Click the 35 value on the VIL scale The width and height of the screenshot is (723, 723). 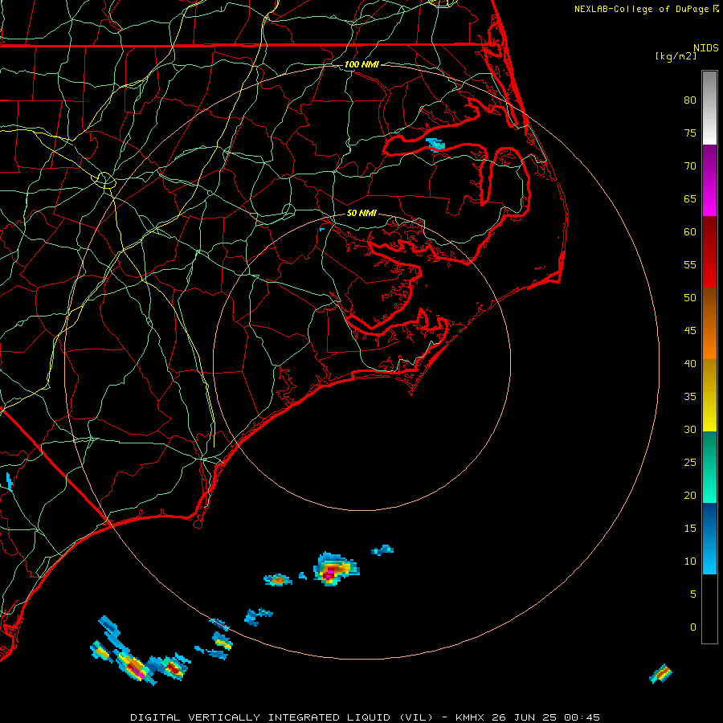[690, 397]
